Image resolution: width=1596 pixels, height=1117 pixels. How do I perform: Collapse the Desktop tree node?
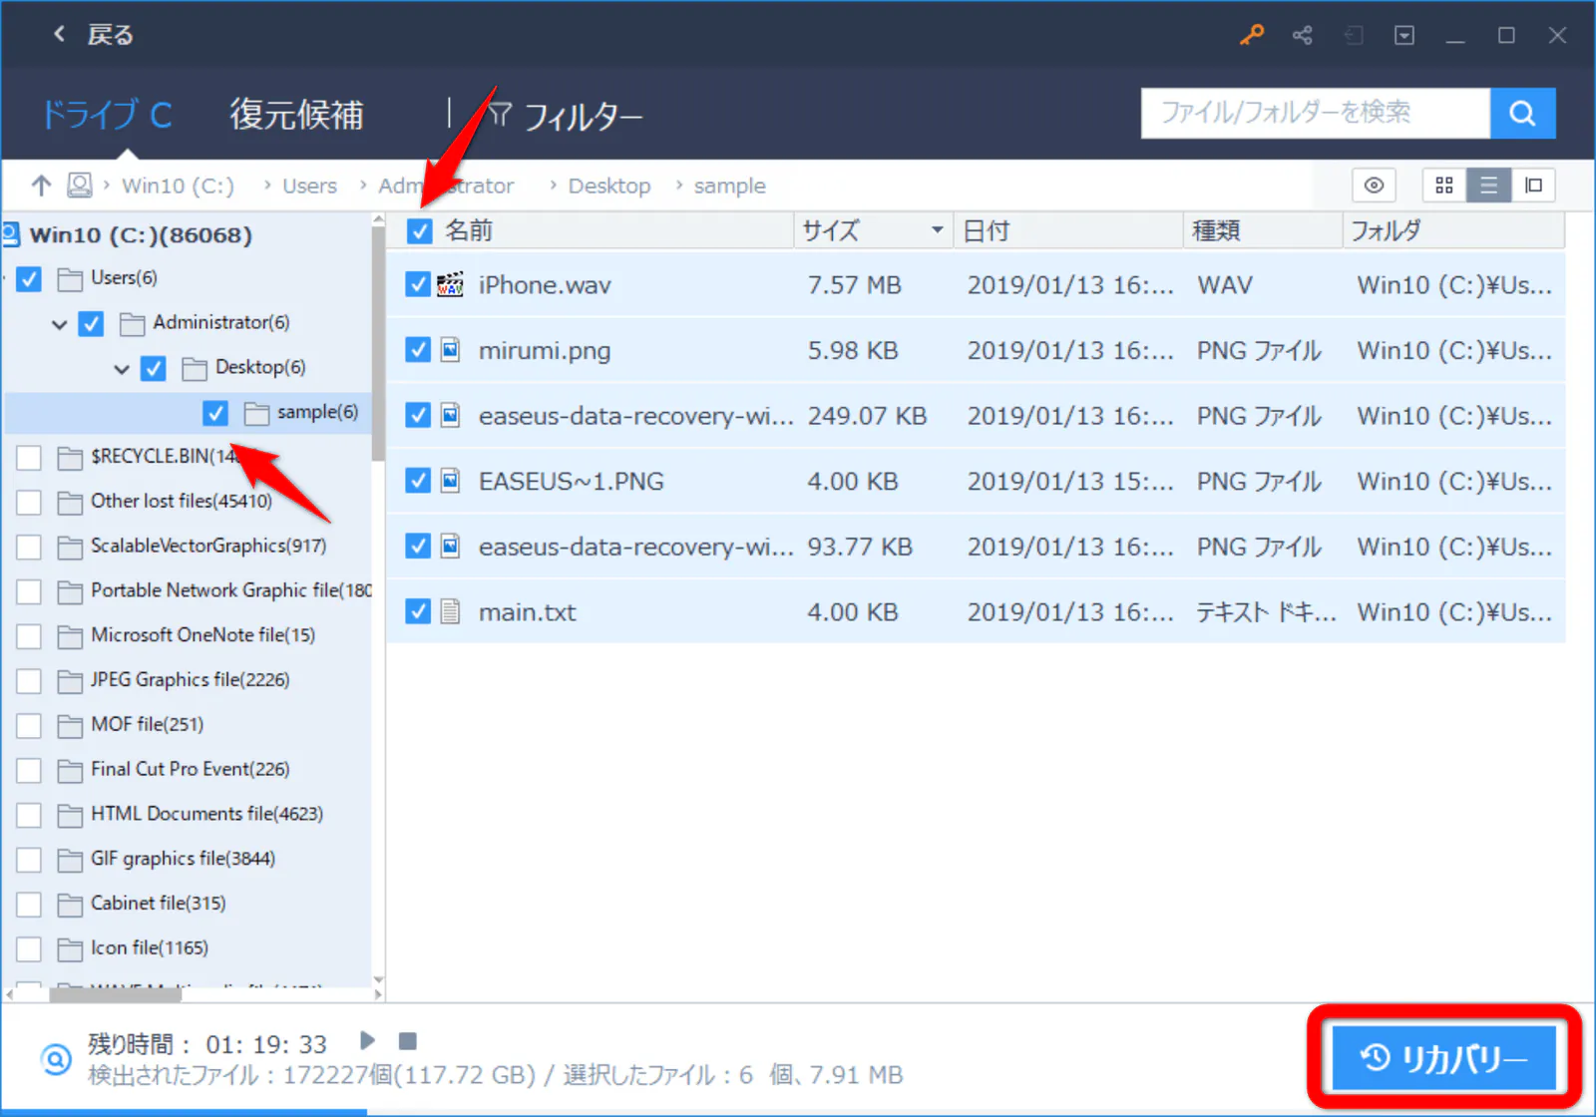click(x=122, y=369)
